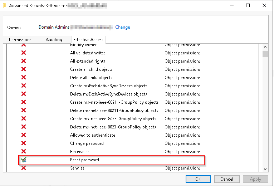
Task: Click the vertical scrollbar thumb
Action: [265, 54]
